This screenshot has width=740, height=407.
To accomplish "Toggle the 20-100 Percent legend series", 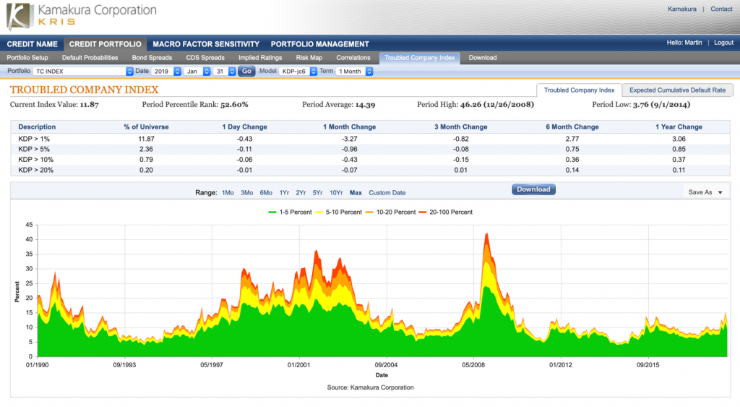I will pyautogui.click(x=445, y=212).
